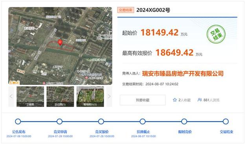Click the red location pin on map
The width and height of the screenshot is (246, 144).
(60, 42)
